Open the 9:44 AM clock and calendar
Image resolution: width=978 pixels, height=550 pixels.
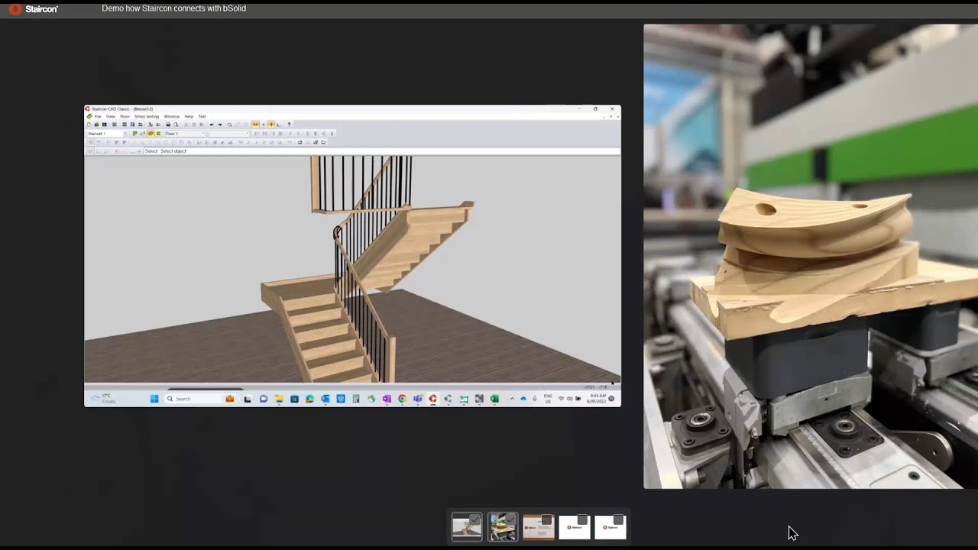tap(597, 399)
